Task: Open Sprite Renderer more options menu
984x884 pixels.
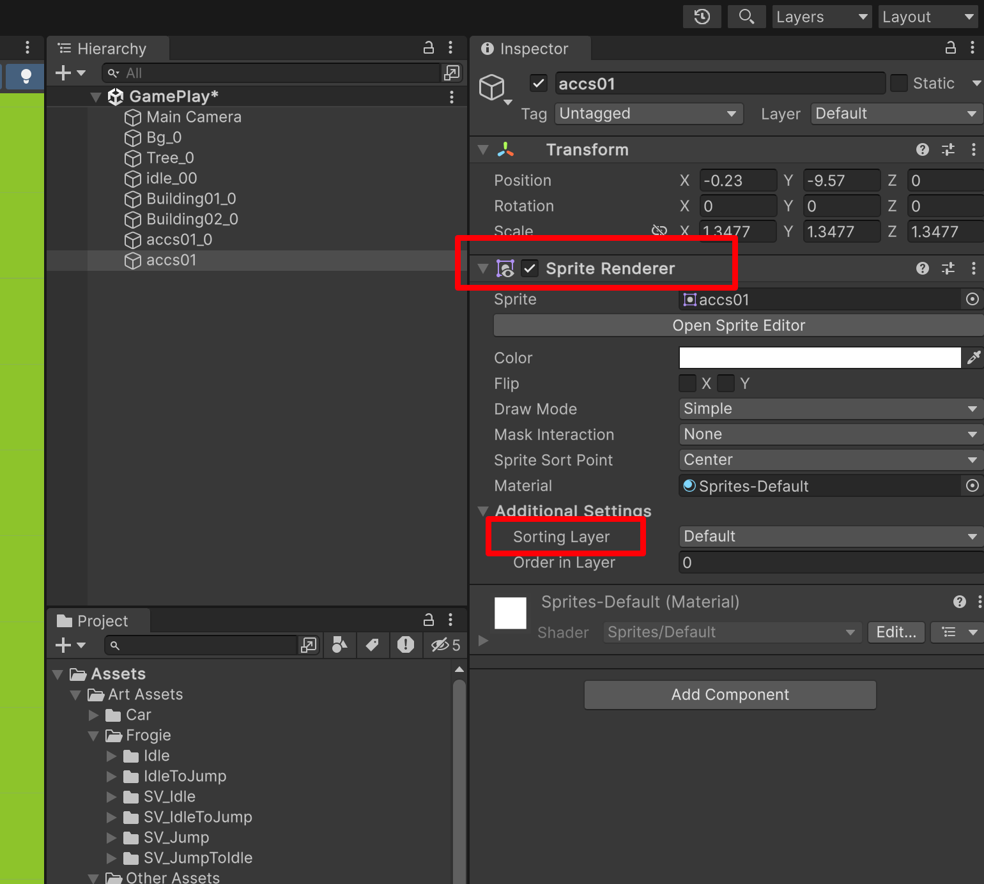Action: (x=973, y=268)
